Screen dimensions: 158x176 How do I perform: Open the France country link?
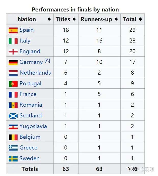28,94
